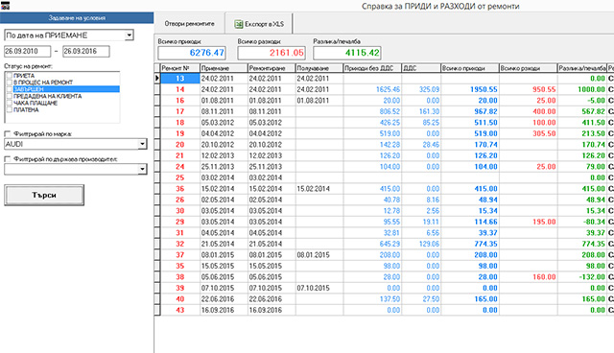
Task: Toggle the 'ПРИЕТА' status checkbox
Action: click(x=9, y=76)
